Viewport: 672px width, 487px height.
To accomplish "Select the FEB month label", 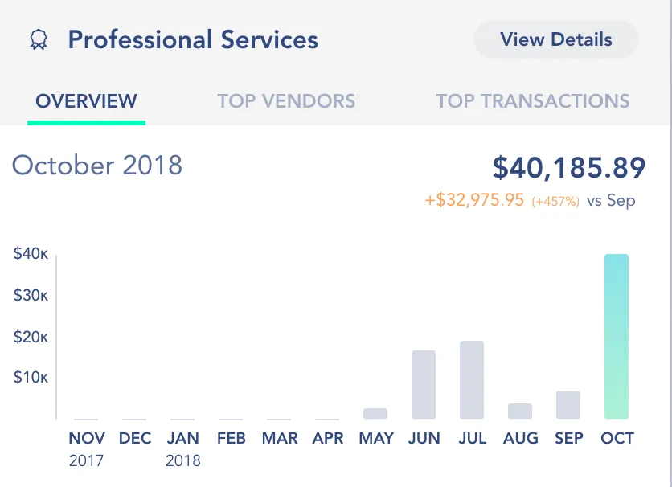I will tap(231, 438).
